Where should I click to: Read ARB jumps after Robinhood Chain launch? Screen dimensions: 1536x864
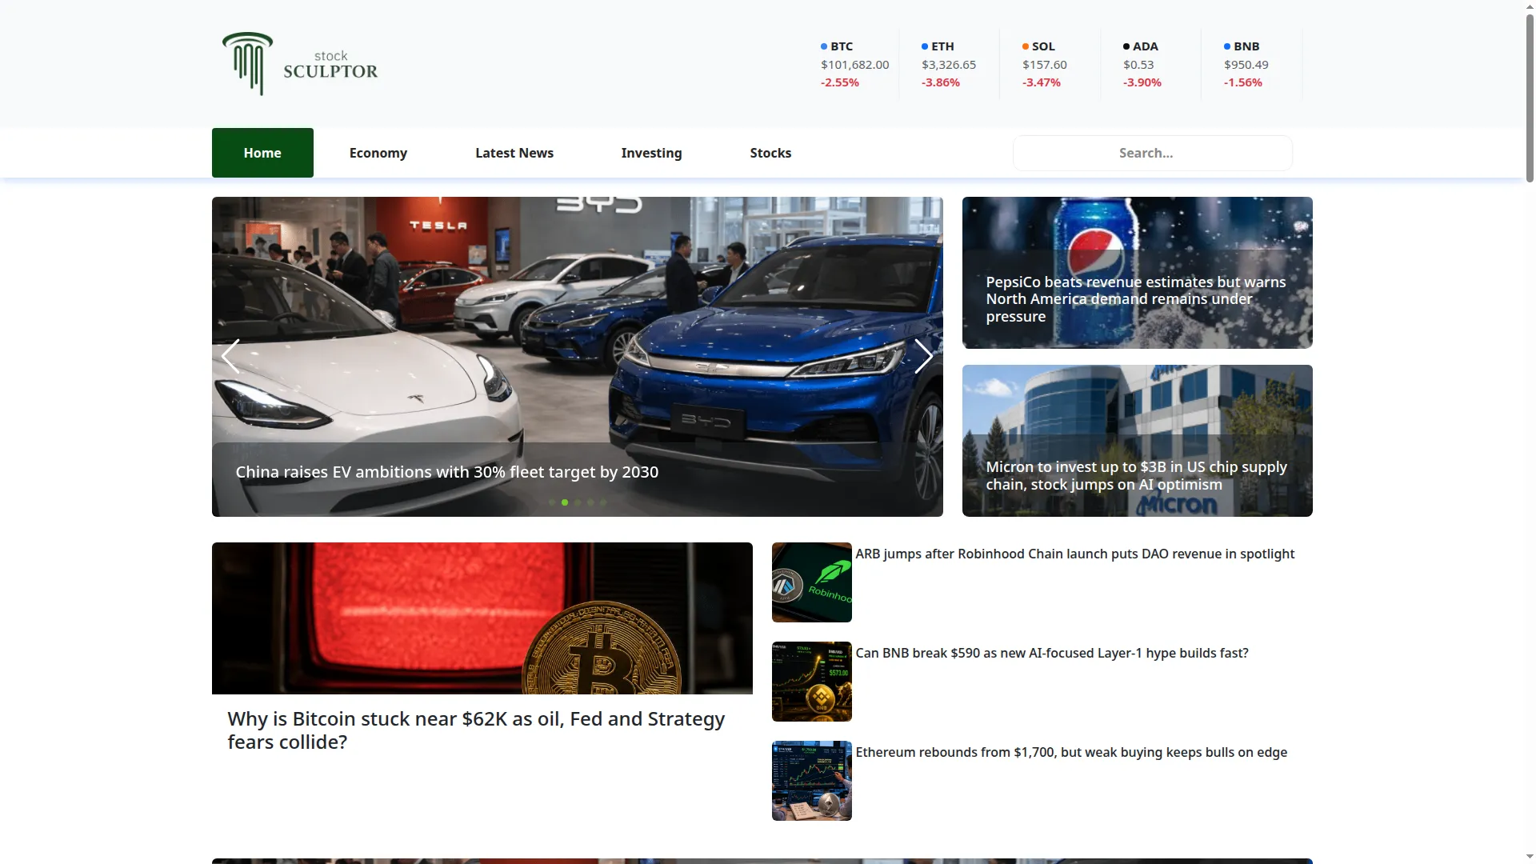pos(1074,554)
